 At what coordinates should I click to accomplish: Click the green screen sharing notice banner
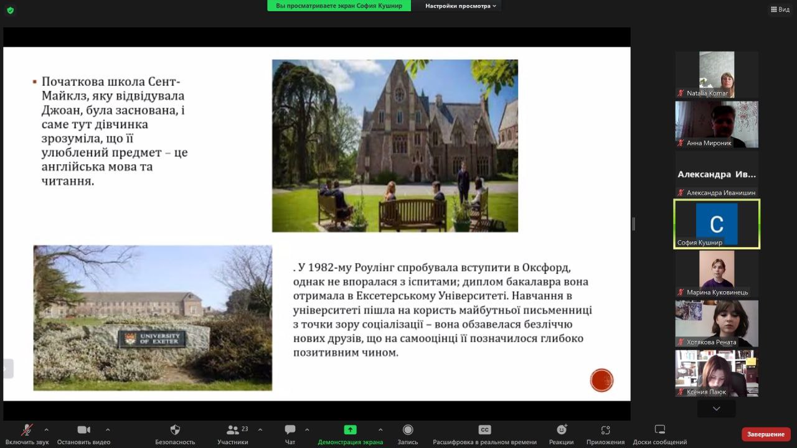click(339, 6)
